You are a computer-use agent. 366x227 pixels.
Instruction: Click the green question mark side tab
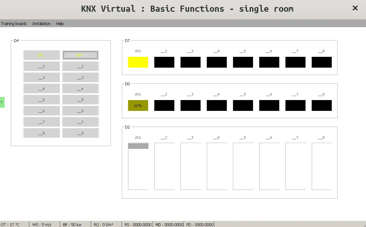tap(2, 102)
